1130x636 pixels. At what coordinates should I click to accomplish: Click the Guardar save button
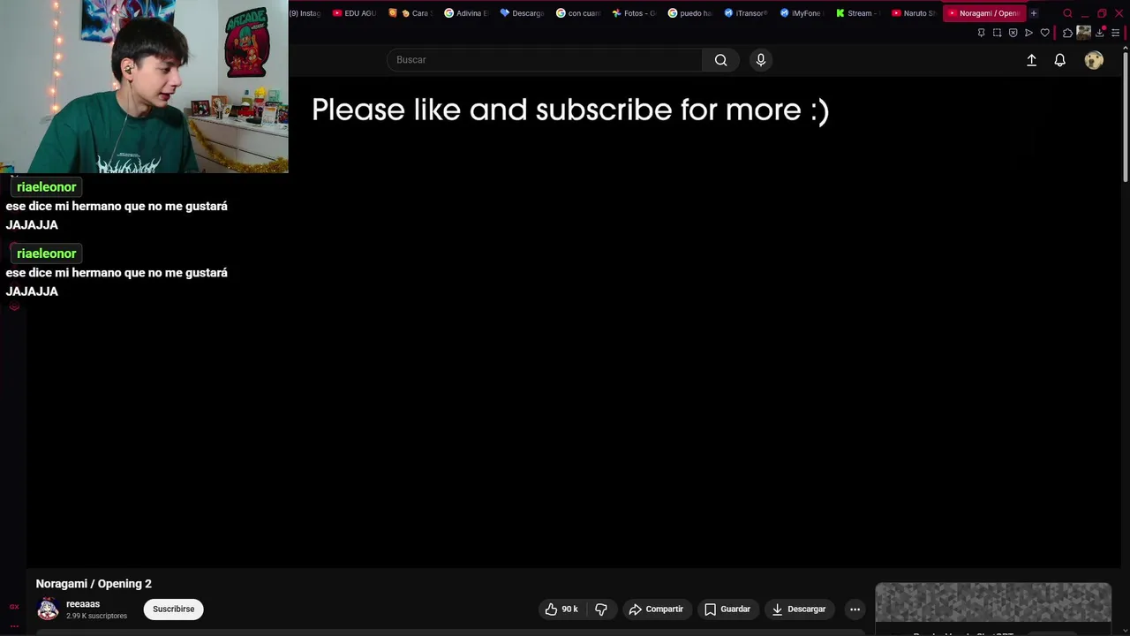pyautogui.click(x=727, y=609)
